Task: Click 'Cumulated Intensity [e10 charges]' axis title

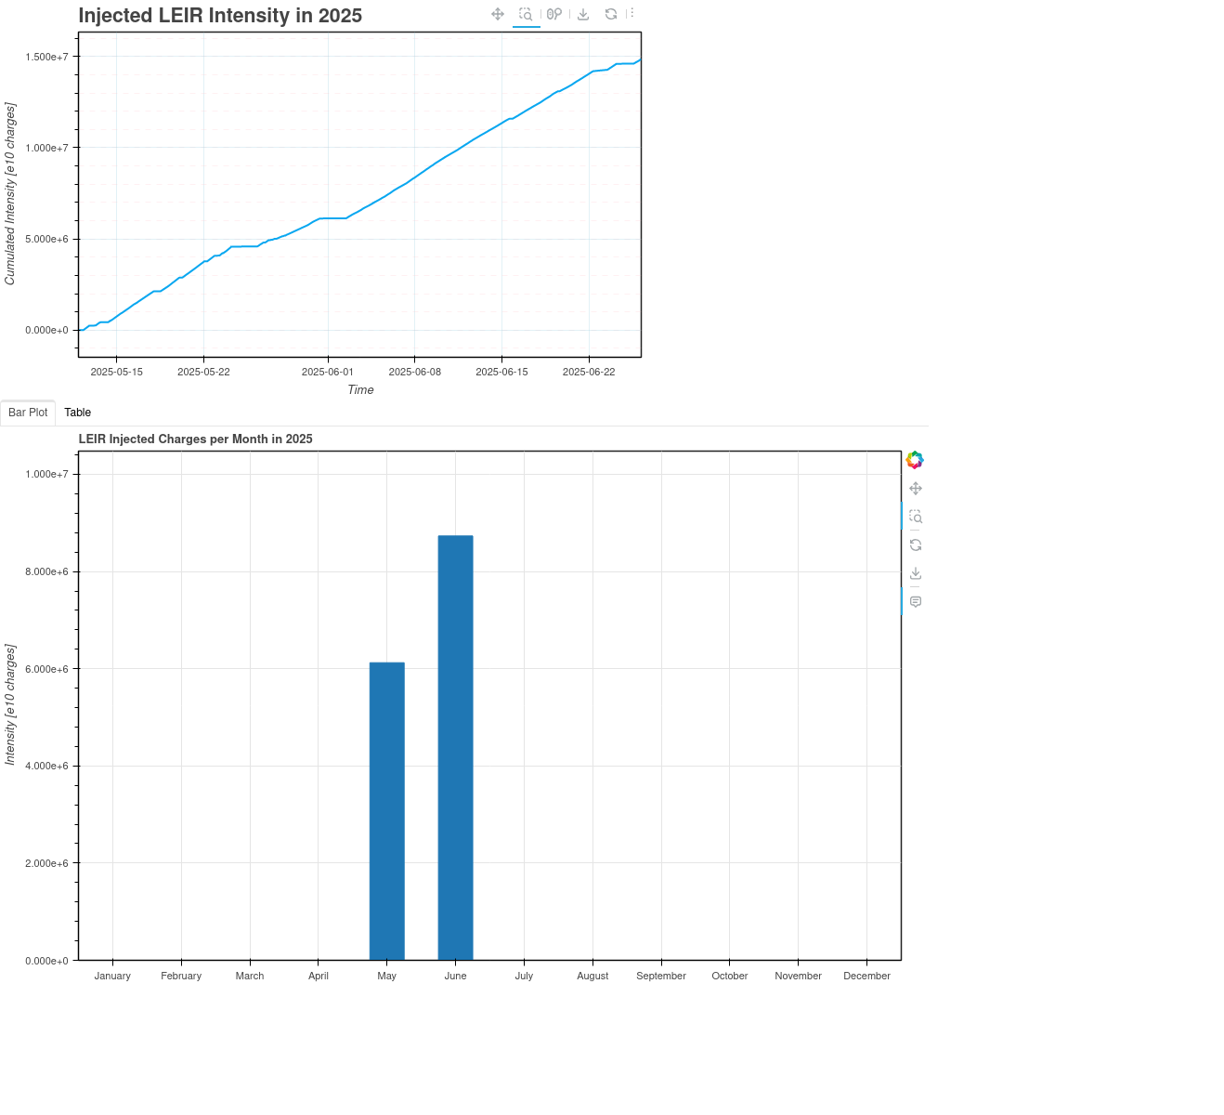Action: 10,194
